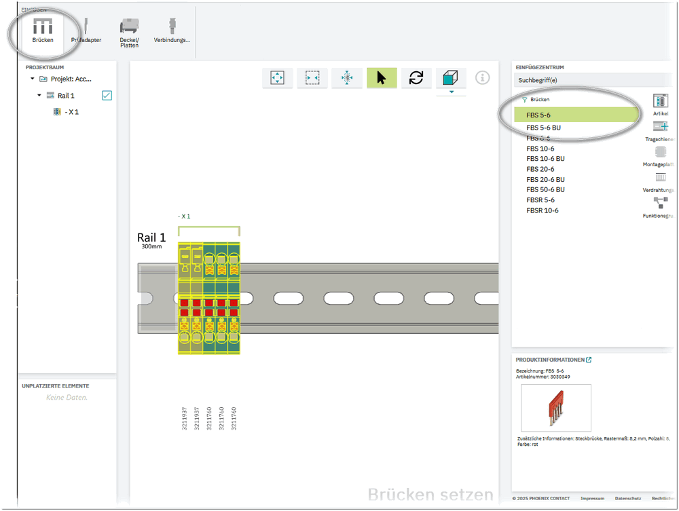Click the - X 1 label above terminal strip
679x511 pixels.
184,216
